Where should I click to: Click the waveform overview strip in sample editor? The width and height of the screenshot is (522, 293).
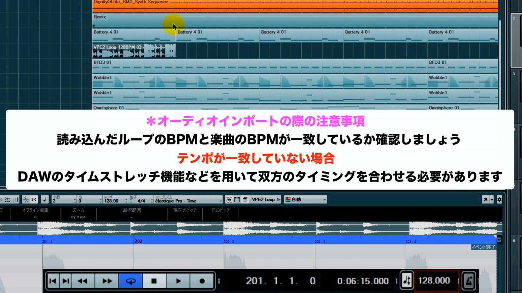click(251, 229)
